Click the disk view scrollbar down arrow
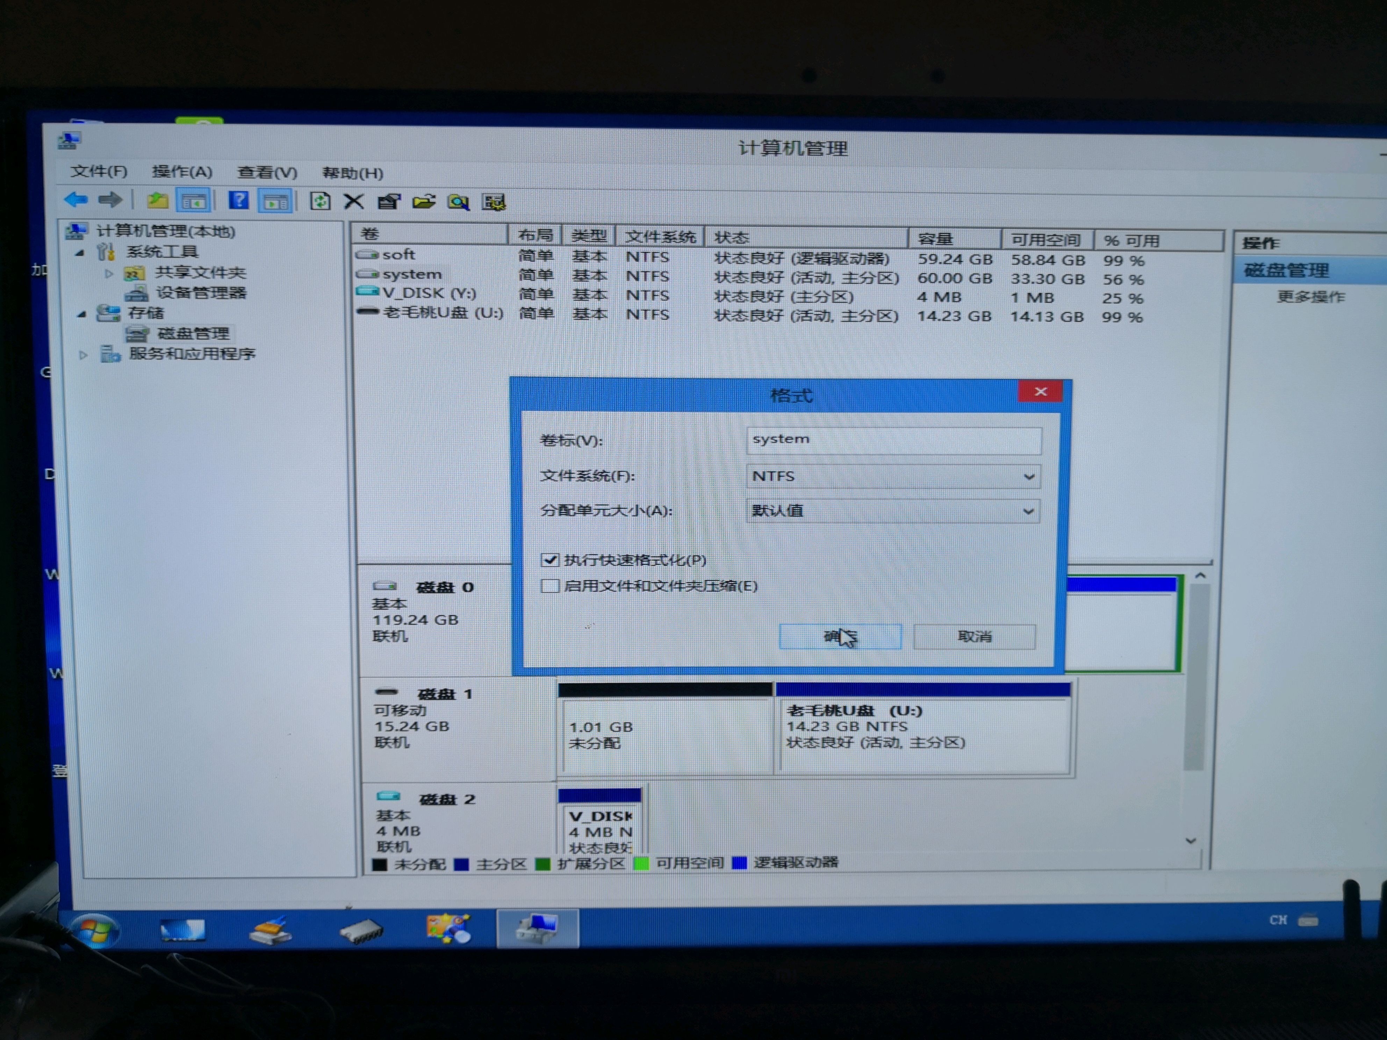 (x=1191, y=841)
